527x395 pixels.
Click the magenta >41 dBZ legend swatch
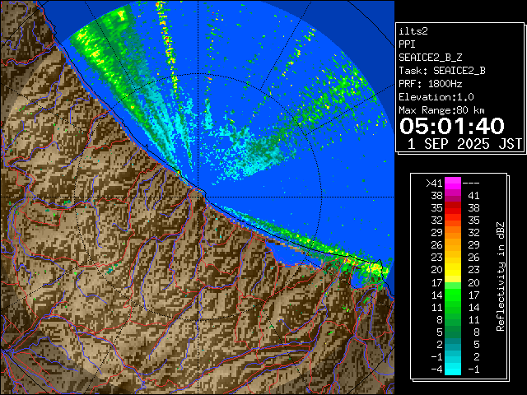(453, 184)
